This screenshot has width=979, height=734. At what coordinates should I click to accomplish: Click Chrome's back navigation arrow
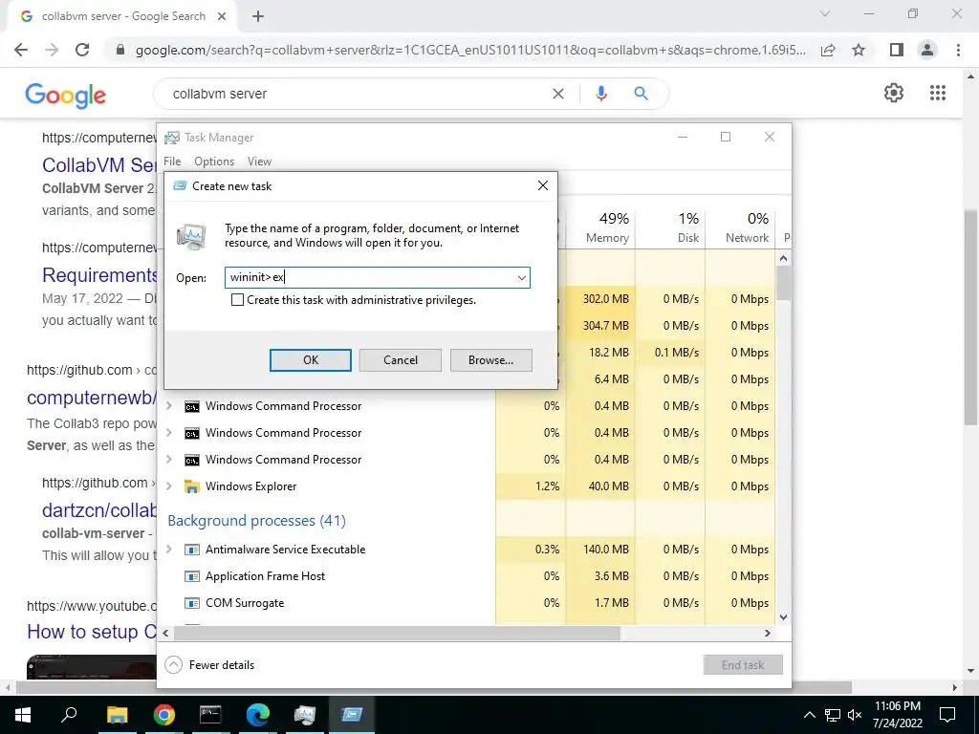(21, 50)
